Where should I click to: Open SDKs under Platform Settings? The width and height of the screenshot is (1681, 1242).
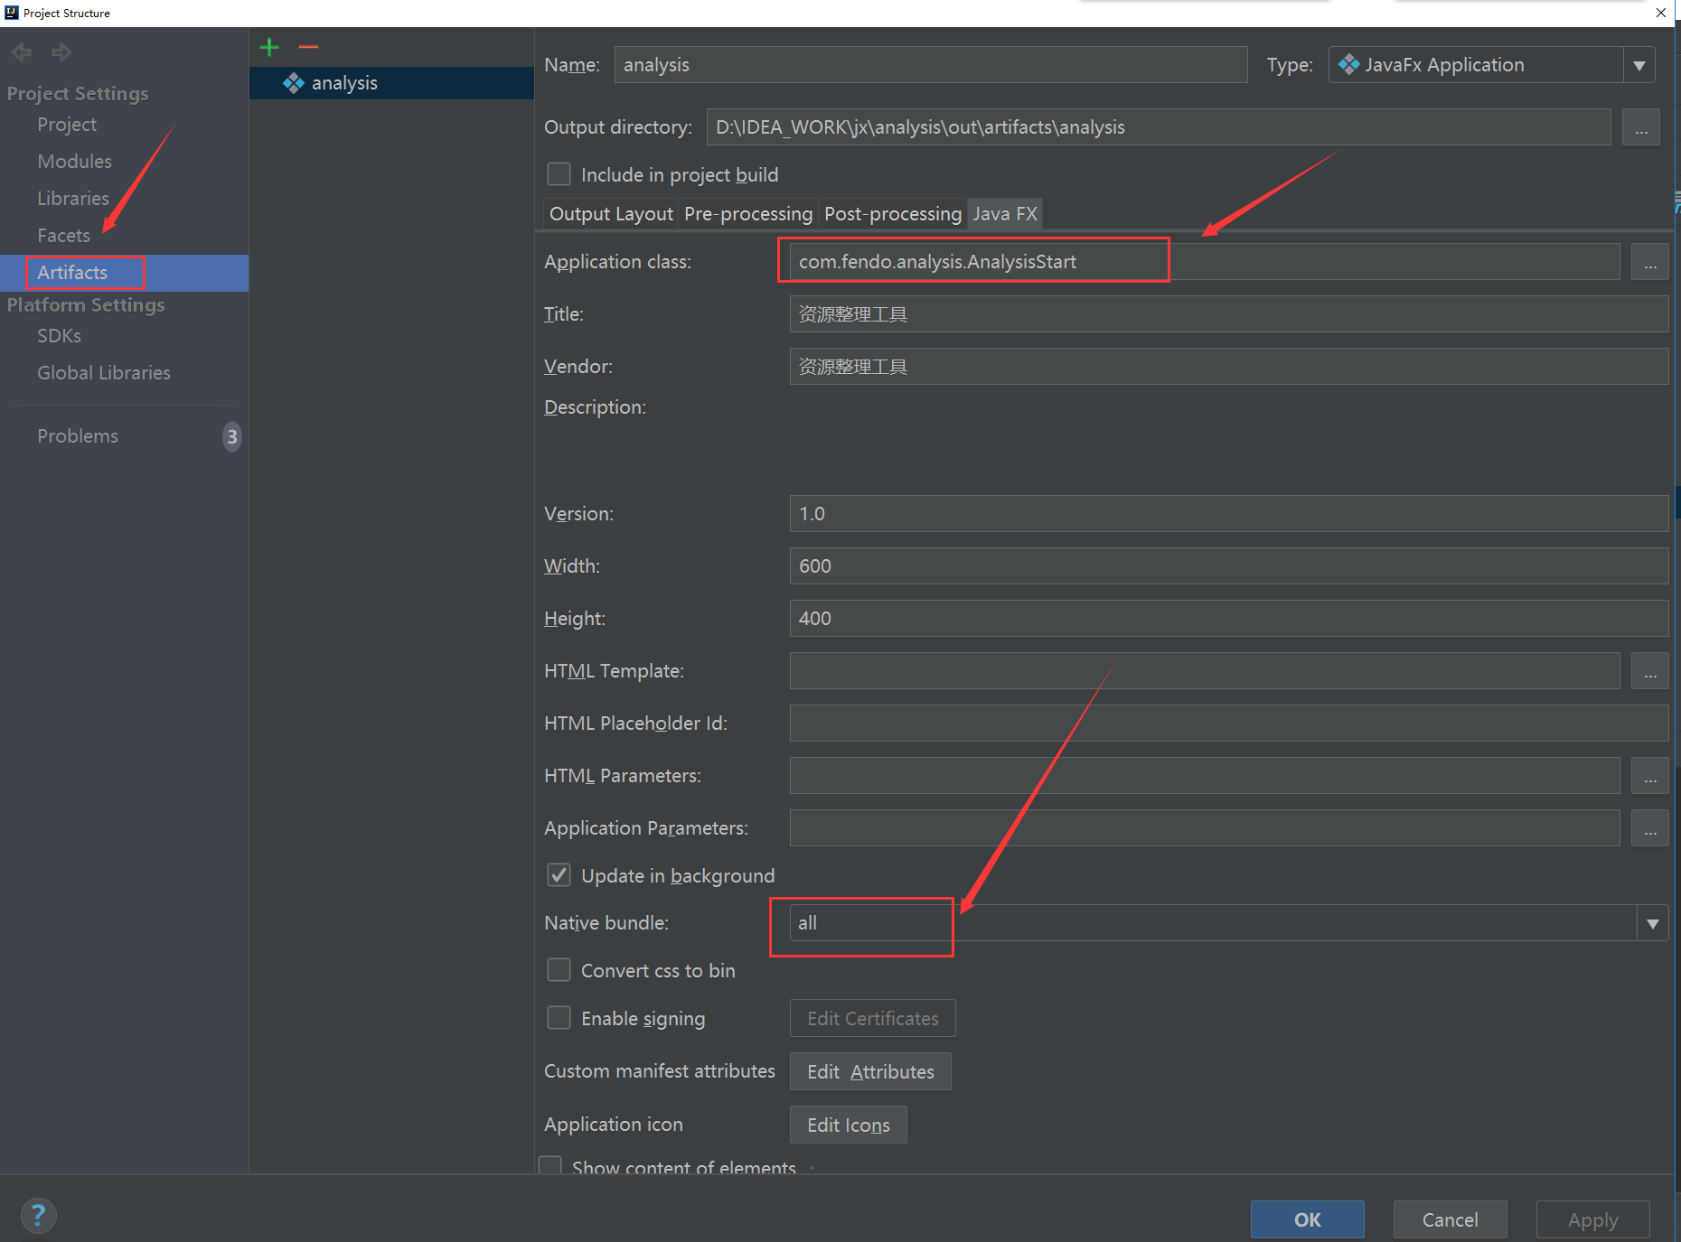[59, 336]
